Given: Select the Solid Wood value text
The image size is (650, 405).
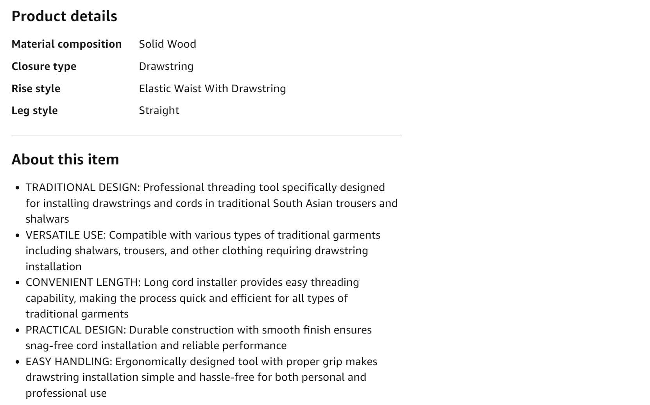Looking at the screenshot, I should [x=167, y=44].
